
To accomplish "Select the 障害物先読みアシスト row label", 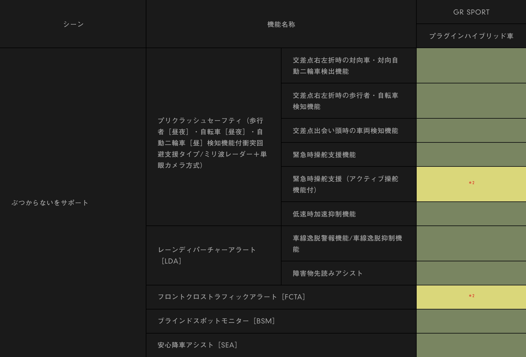I will tap(328, 273).
